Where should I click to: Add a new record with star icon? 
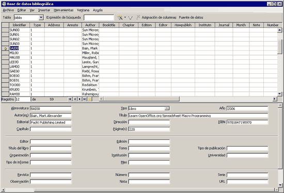click(90, 99)
